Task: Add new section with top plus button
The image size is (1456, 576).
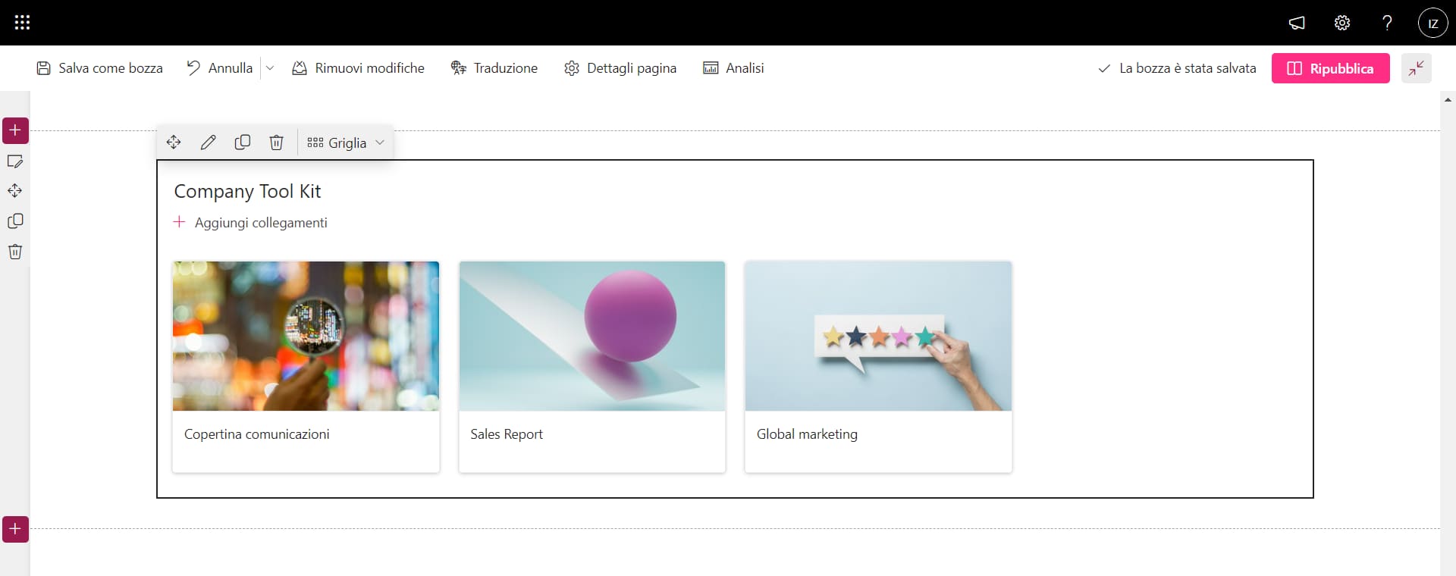Action: pos(15,130)
